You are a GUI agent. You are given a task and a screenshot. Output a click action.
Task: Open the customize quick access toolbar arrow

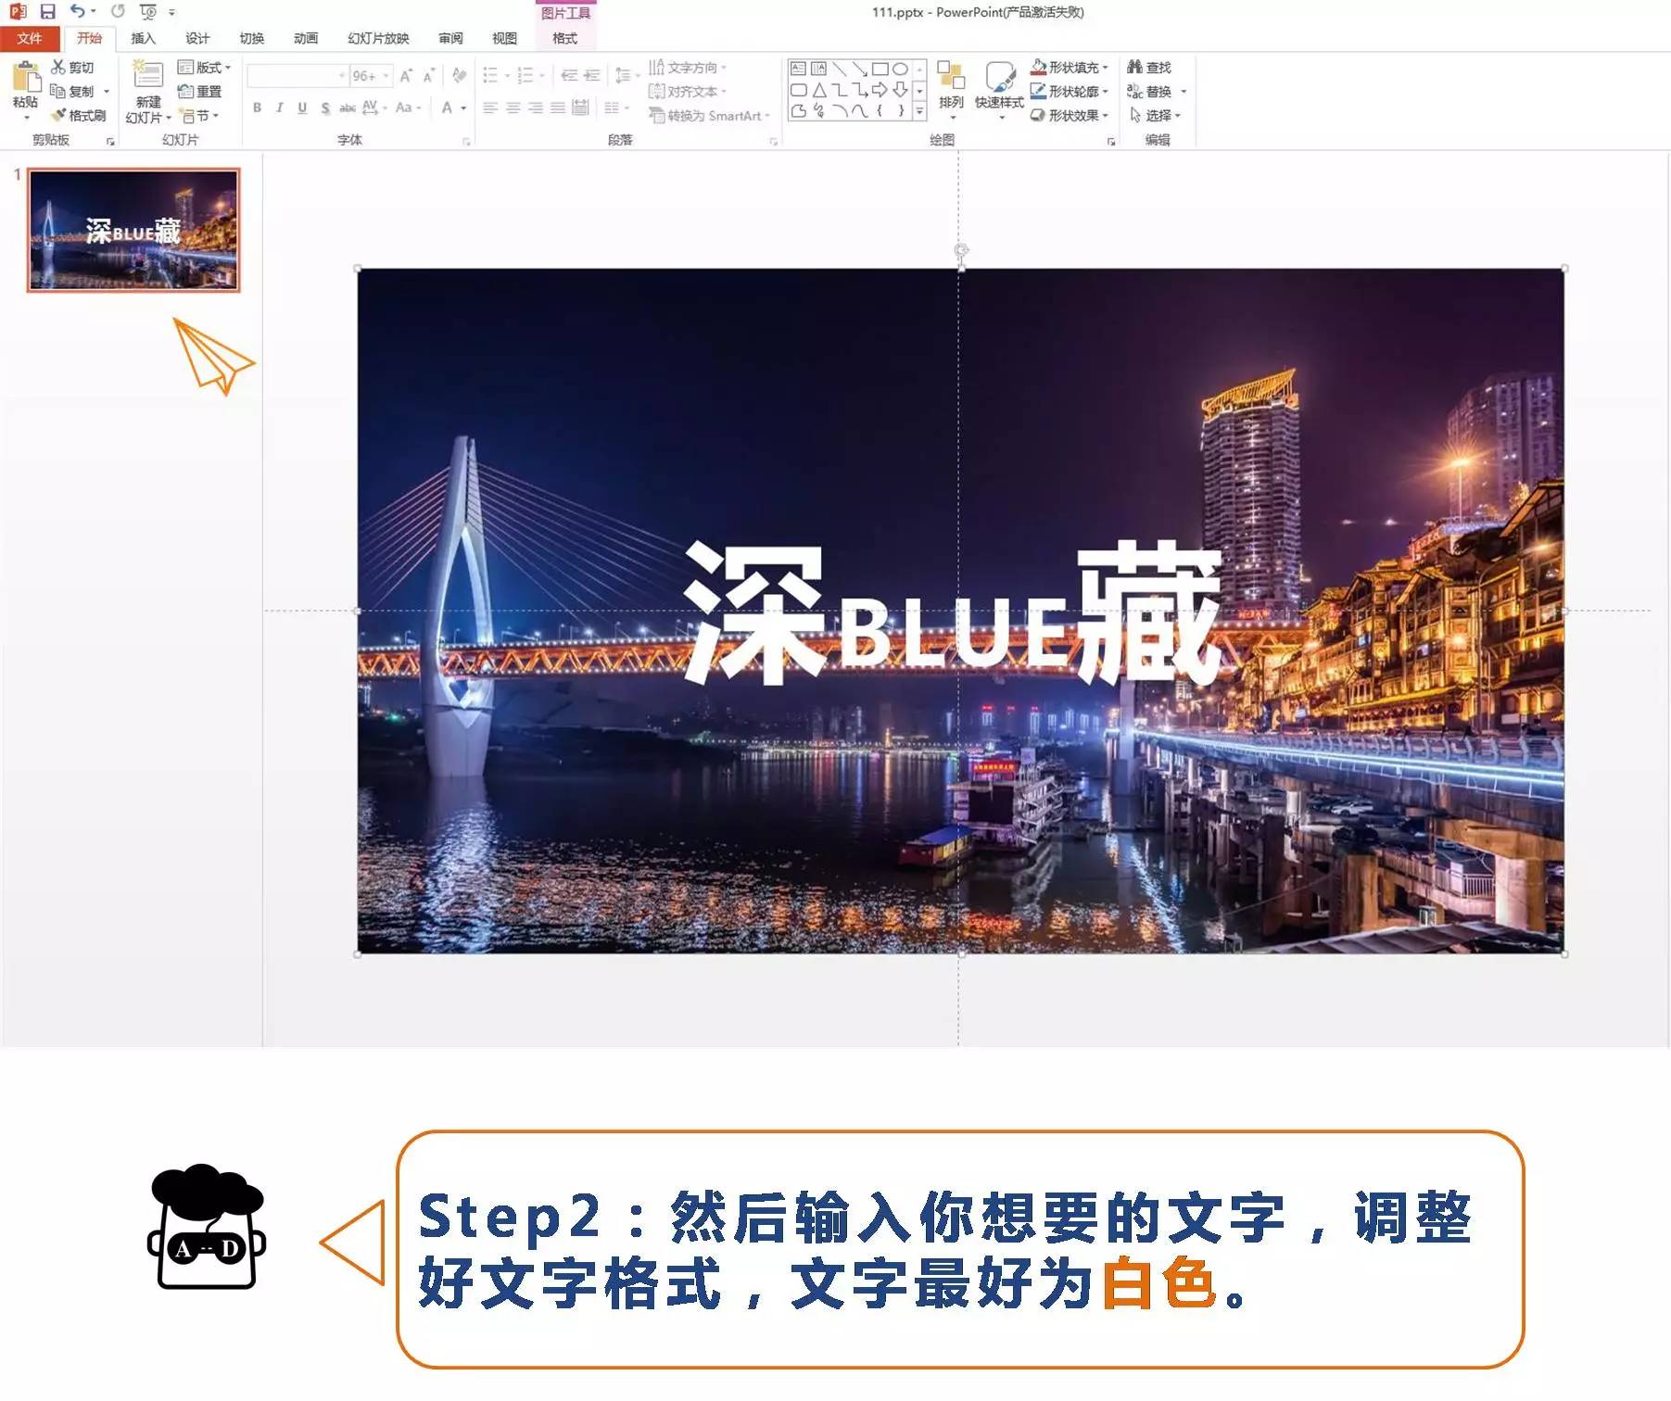click(171, 12)
